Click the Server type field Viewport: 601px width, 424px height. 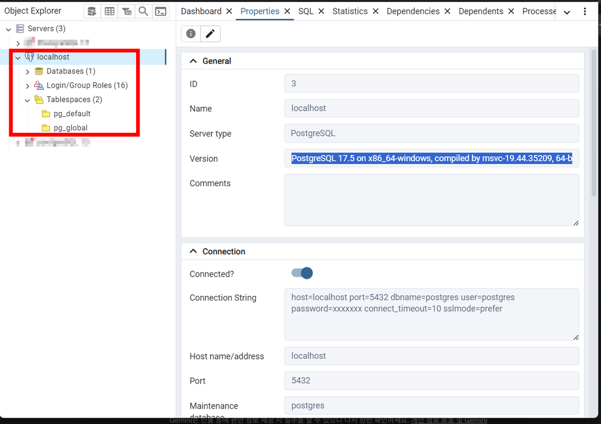(431, 133)
